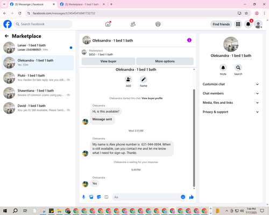Screen dimensions: 269x215
Task: Open Windows taskbar search
Action: tap(15, 211)
